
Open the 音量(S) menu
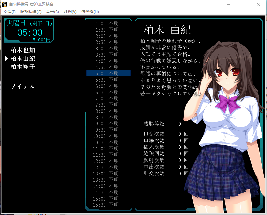click(x=52, y=12)
